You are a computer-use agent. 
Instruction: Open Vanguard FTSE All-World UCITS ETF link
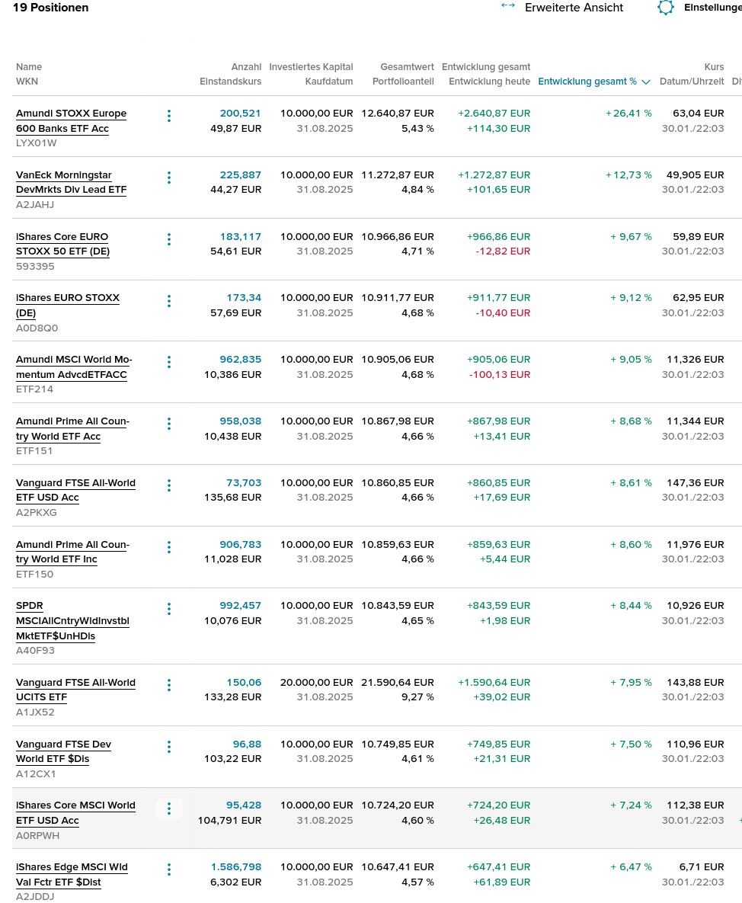coord(75,690)
